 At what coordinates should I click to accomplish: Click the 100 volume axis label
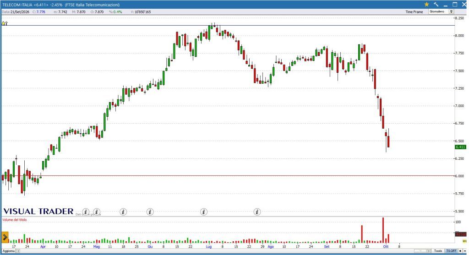(x=458, y=222)
